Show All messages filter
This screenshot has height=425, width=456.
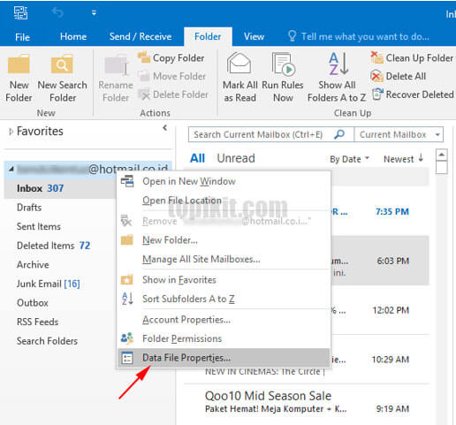tap(197, 158)
